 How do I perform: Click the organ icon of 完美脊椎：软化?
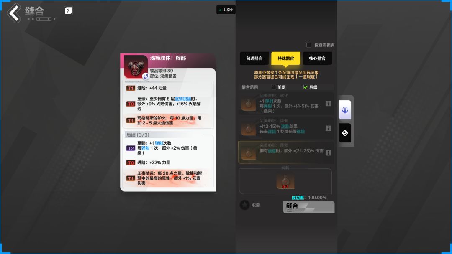[248, 104]
